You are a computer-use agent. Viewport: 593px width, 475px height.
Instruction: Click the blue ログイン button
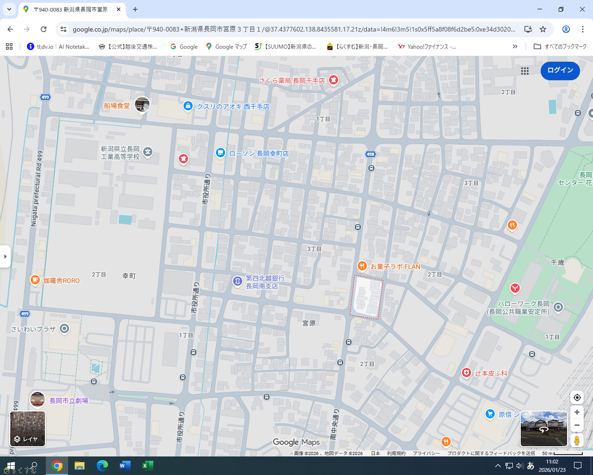pos(560,71)
